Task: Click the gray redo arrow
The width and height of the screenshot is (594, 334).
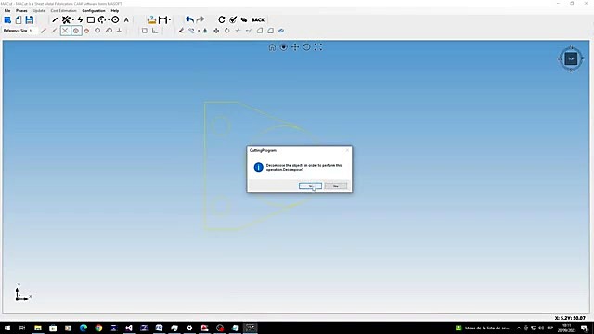Action: (200, 19)
